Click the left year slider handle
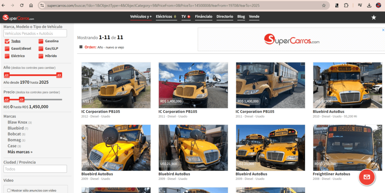Screen dimensions: 385x193 (7, 75)
